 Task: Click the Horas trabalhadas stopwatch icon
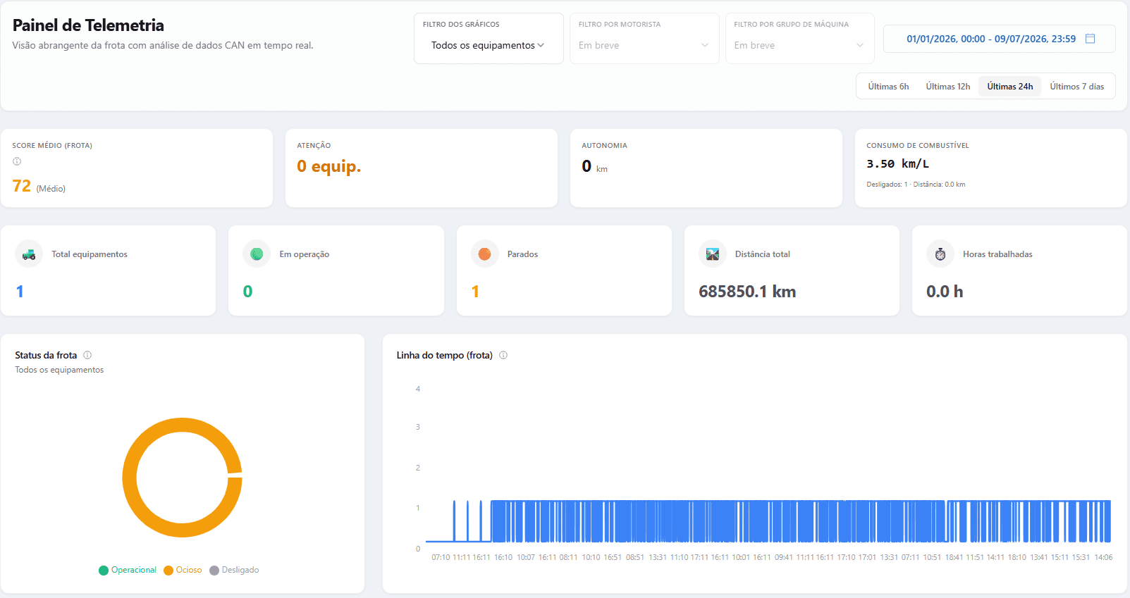point(940,254)
